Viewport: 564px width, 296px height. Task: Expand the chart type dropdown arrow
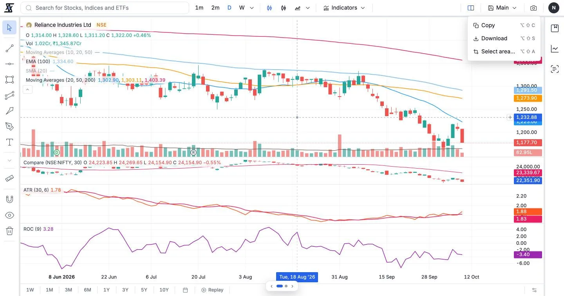point(308,8)
